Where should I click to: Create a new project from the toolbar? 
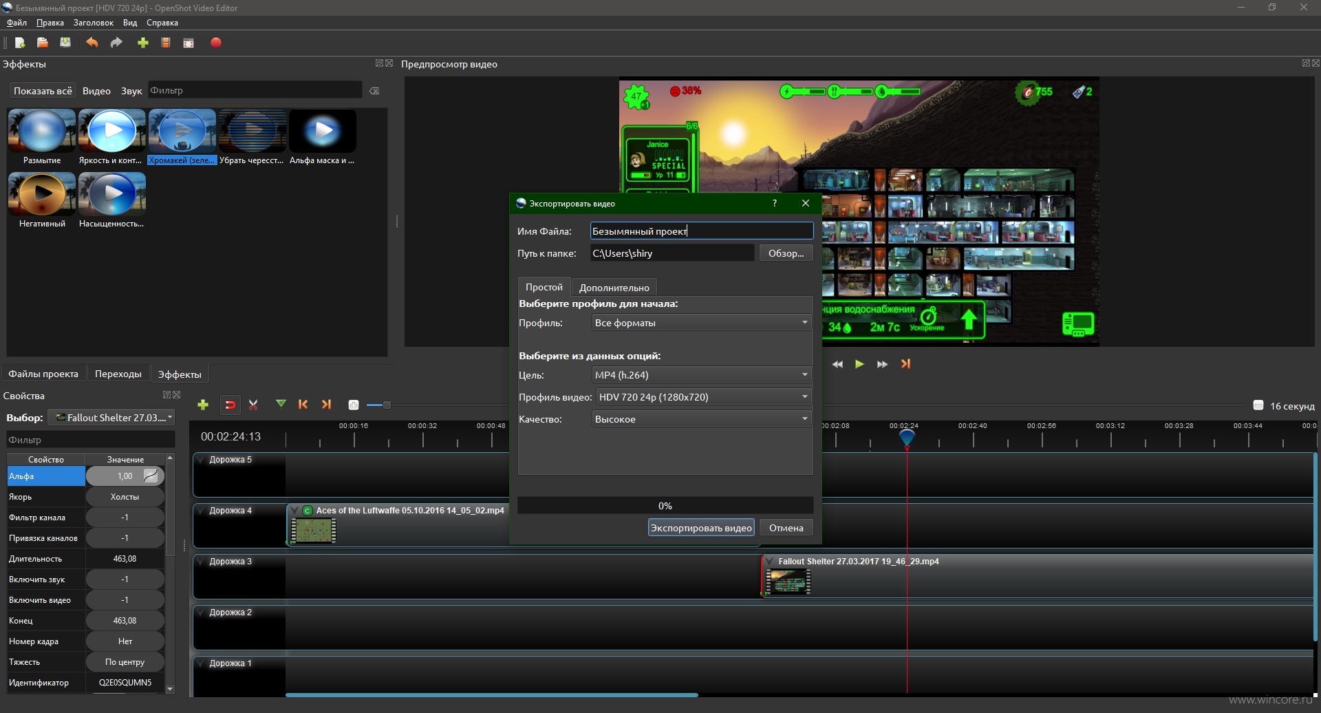point(20,43)
